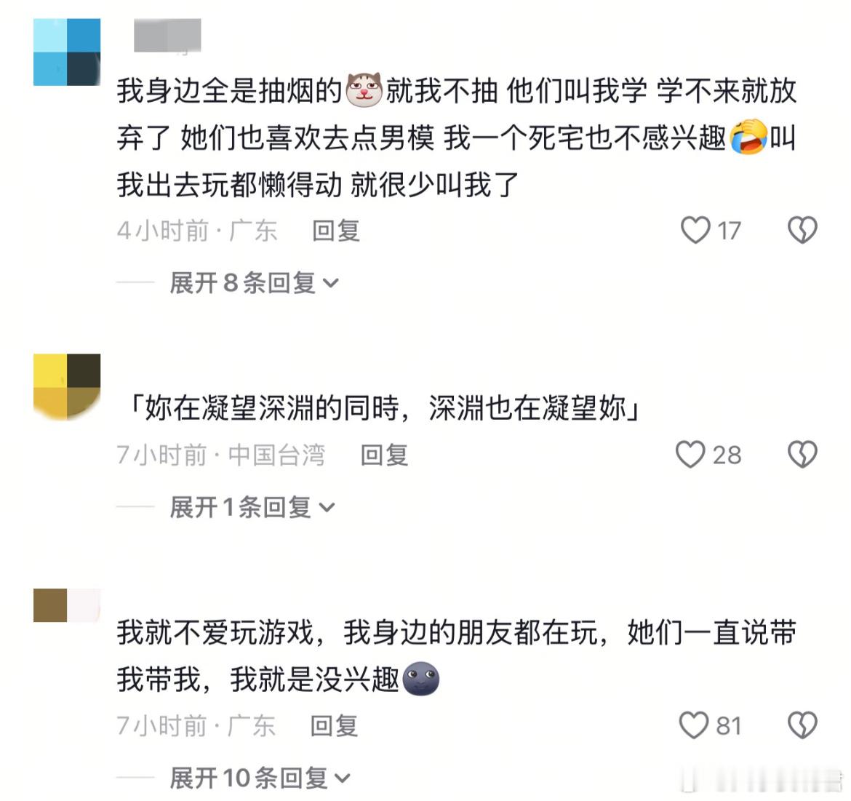Open blue pixelated avatar of first commenter
This screenshot has width=851, height=801.
click(67, 52)
